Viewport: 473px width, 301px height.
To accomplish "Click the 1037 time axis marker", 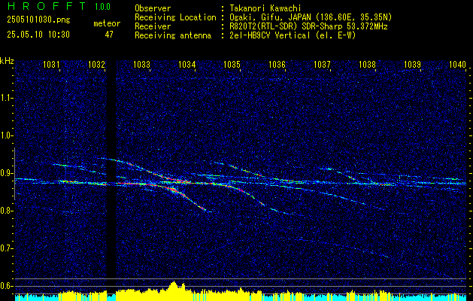I will [x=322, y=64].
